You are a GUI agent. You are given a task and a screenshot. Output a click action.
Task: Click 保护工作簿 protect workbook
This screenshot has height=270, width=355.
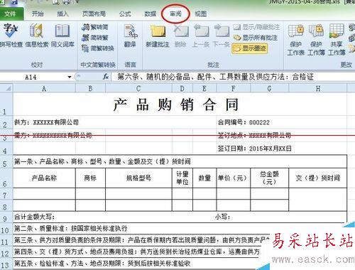pyautogui.click(x=316, y=40)
